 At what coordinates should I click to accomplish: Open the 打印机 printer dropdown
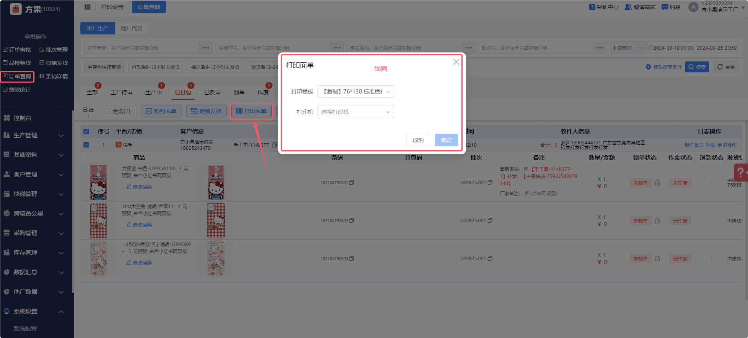tap(356, 112)
